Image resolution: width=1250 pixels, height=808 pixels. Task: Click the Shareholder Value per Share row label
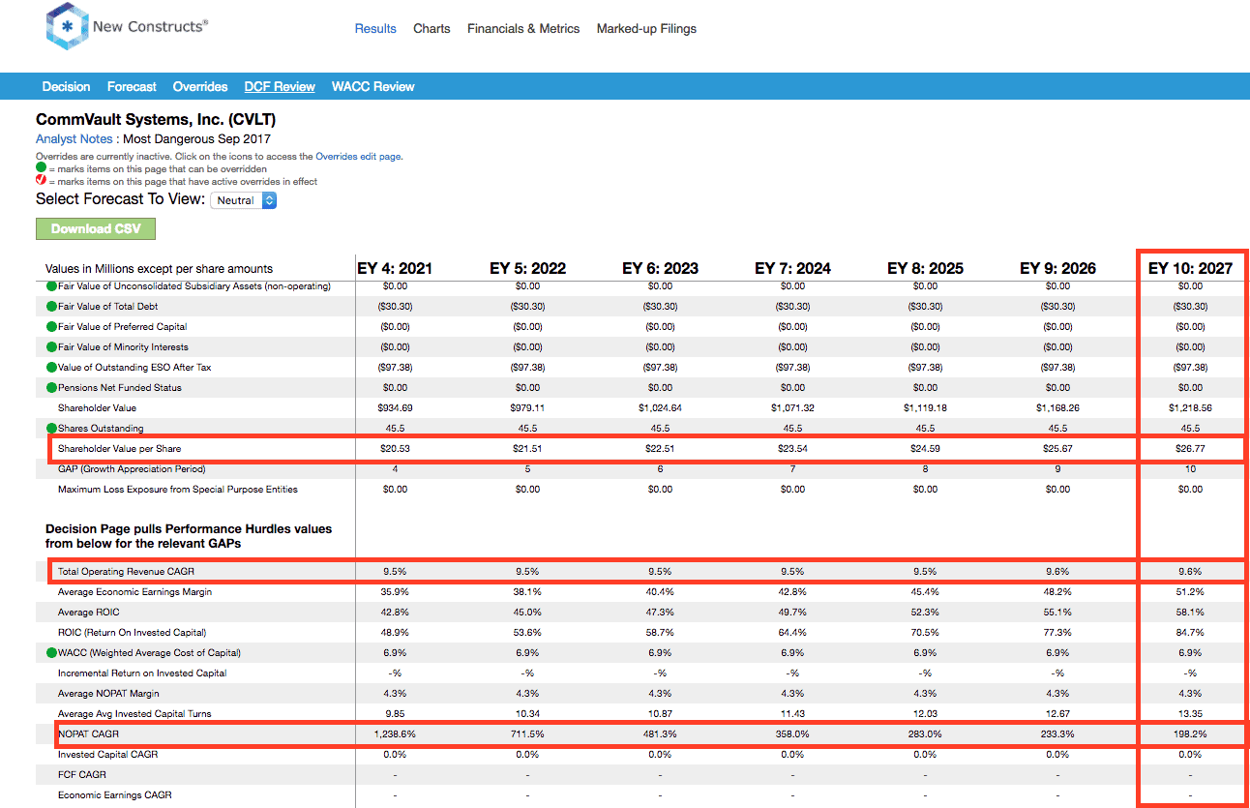tap(119, 448)
